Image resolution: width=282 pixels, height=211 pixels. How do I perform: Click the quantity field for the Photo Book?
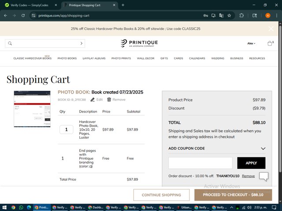67,130
